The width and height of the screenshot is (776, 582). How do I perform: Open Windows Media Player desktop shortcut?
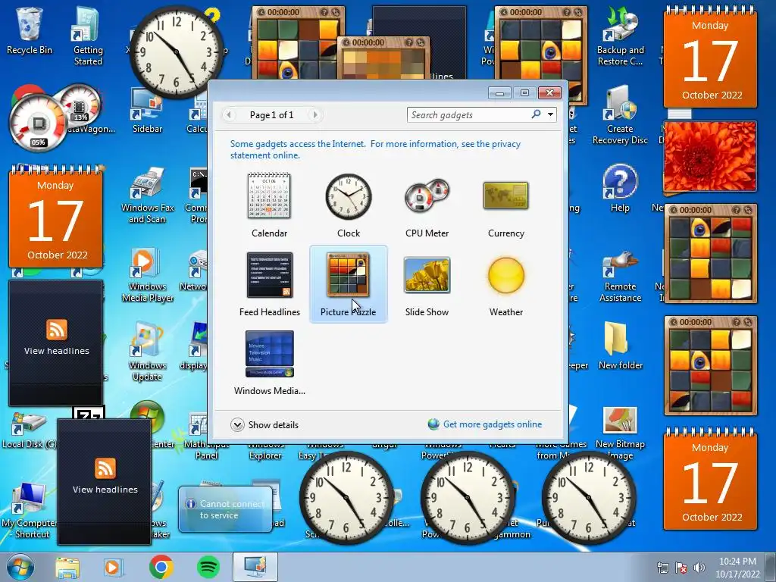147,275
